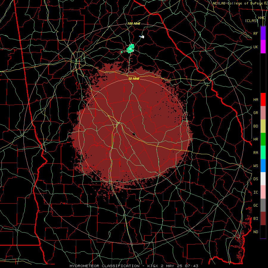Click the BI brown legend swatch

pos(263,219)
